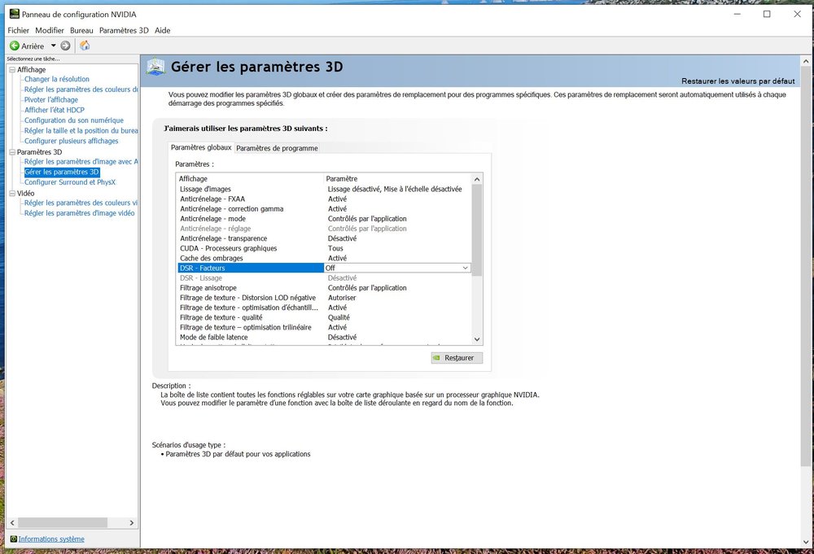Image resolution: width=814 pixels, height=554 pixels.
Task: Click the green Arrière back arrow icon
Action: coord(15,46)
